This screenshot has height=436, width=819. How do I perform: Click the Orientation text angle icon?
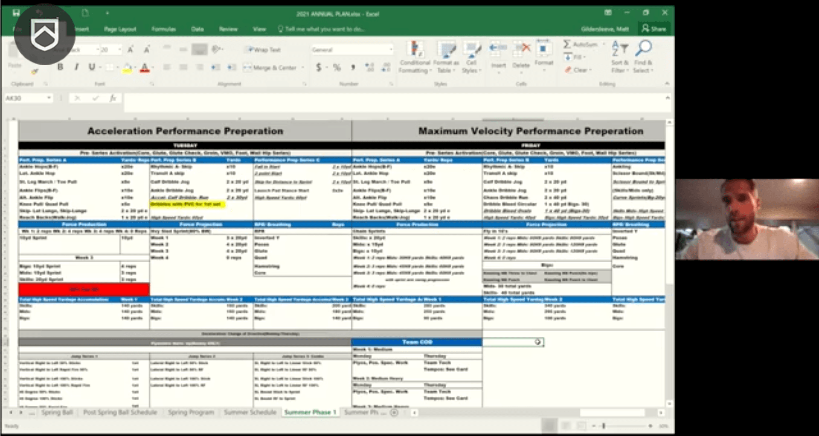point(217,50)
